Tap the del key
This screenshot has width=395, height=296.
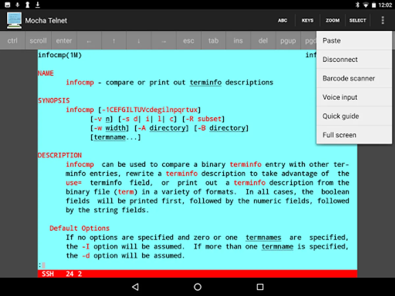click(263, 41)
